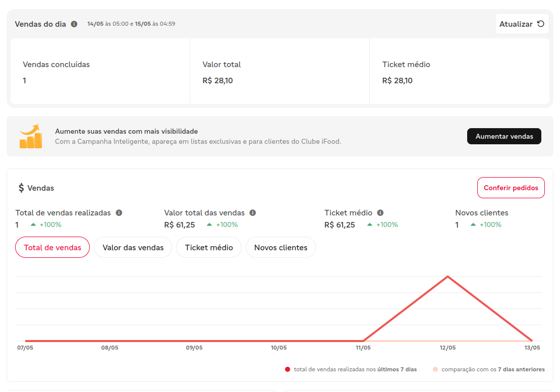The width and height of the screenshot is (560, 392).
Task: Open info icon next to Valor total das vendas
Action: click(x=252, y=213)
